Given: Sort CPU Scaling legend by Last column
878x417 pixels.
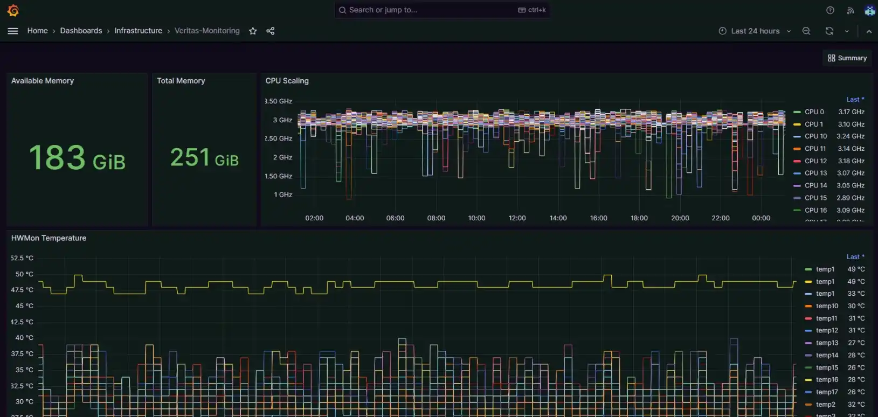Looking at the screenshot, I should click(855, 100).
